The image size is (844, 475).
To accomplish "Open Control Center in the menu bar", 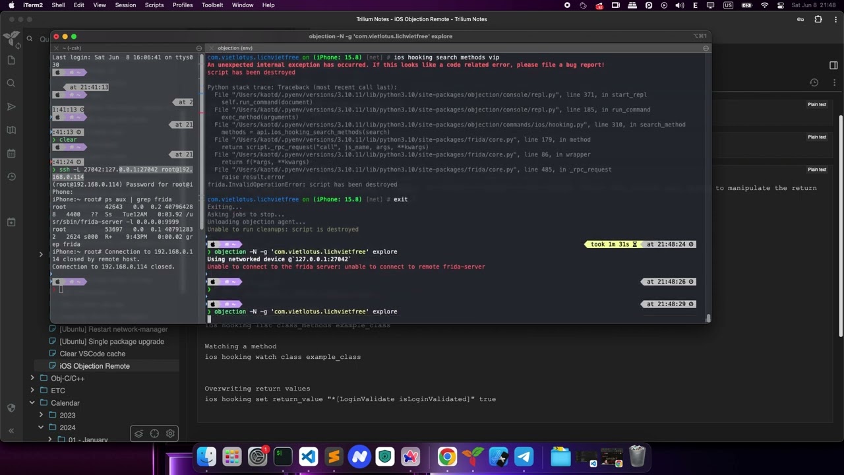I will 780,5.
